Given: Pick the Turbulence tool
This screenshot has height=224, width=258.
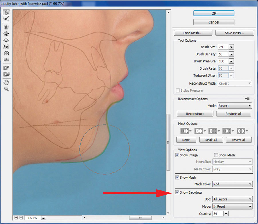Looking at the screenshot, I should (6, 60).
